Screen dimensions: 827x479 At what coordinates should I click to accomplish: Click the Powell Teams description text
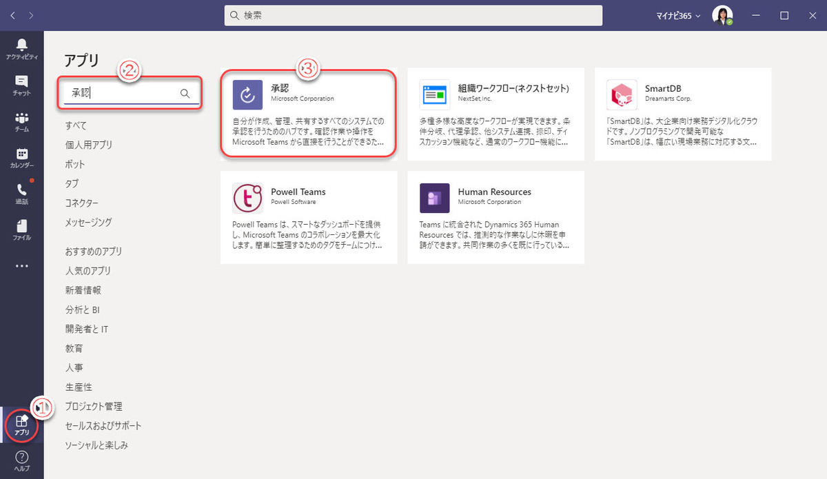pos(308,234)
